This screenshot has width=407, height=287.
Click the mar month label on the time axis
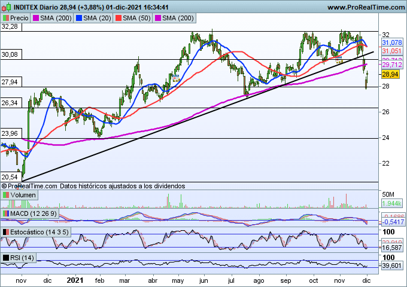[124, 281]
